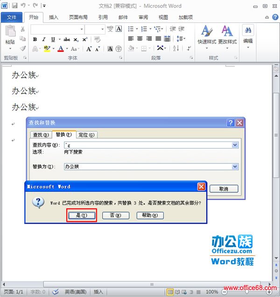Image resolution: width=280 pixels, height=297 pixels.
Task: Switch to the 页面布局 ribbon tab
Action: click(78, 17)
